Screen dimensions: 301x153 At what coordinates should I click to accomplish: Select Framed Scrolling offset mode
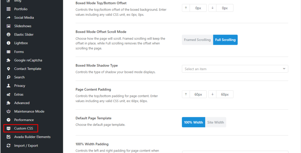[x=197, y=40]
